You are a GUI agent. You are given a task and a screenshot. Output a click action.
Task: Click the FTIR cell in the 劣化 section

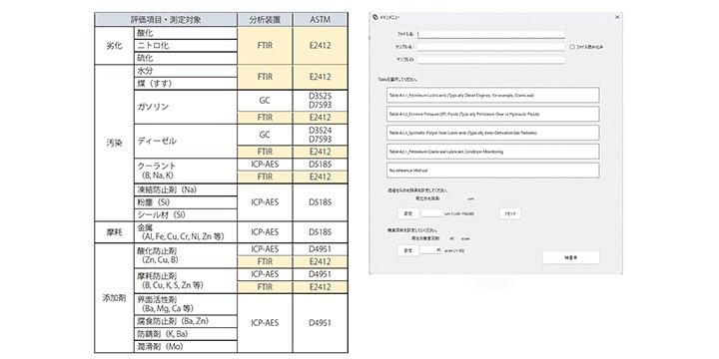coord(265,46)
